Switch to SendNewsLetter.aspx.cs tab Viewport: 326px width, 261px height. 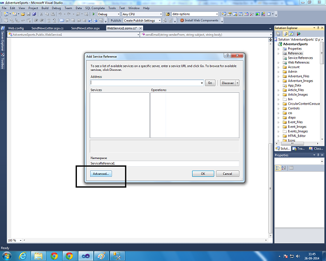click(47, 29)
